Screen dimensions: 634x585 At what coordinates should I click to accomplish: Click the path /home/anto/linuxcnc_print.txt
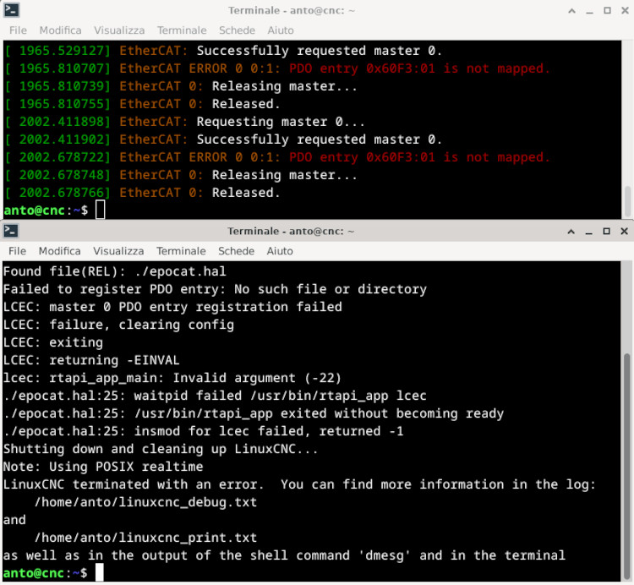[x=145, y=539]
